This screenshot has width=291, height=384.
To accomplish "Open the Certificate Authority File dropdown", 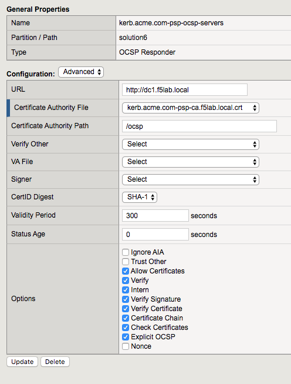I will pos(191,108).
